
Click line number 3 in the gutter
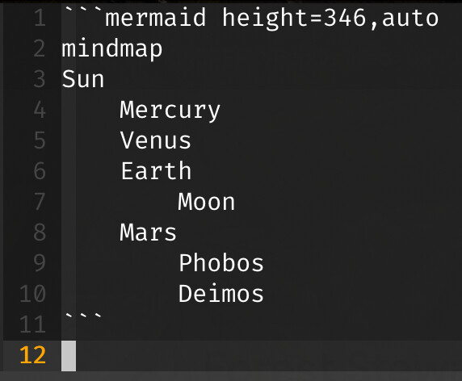pyautogui.click(x=40, y=79)
